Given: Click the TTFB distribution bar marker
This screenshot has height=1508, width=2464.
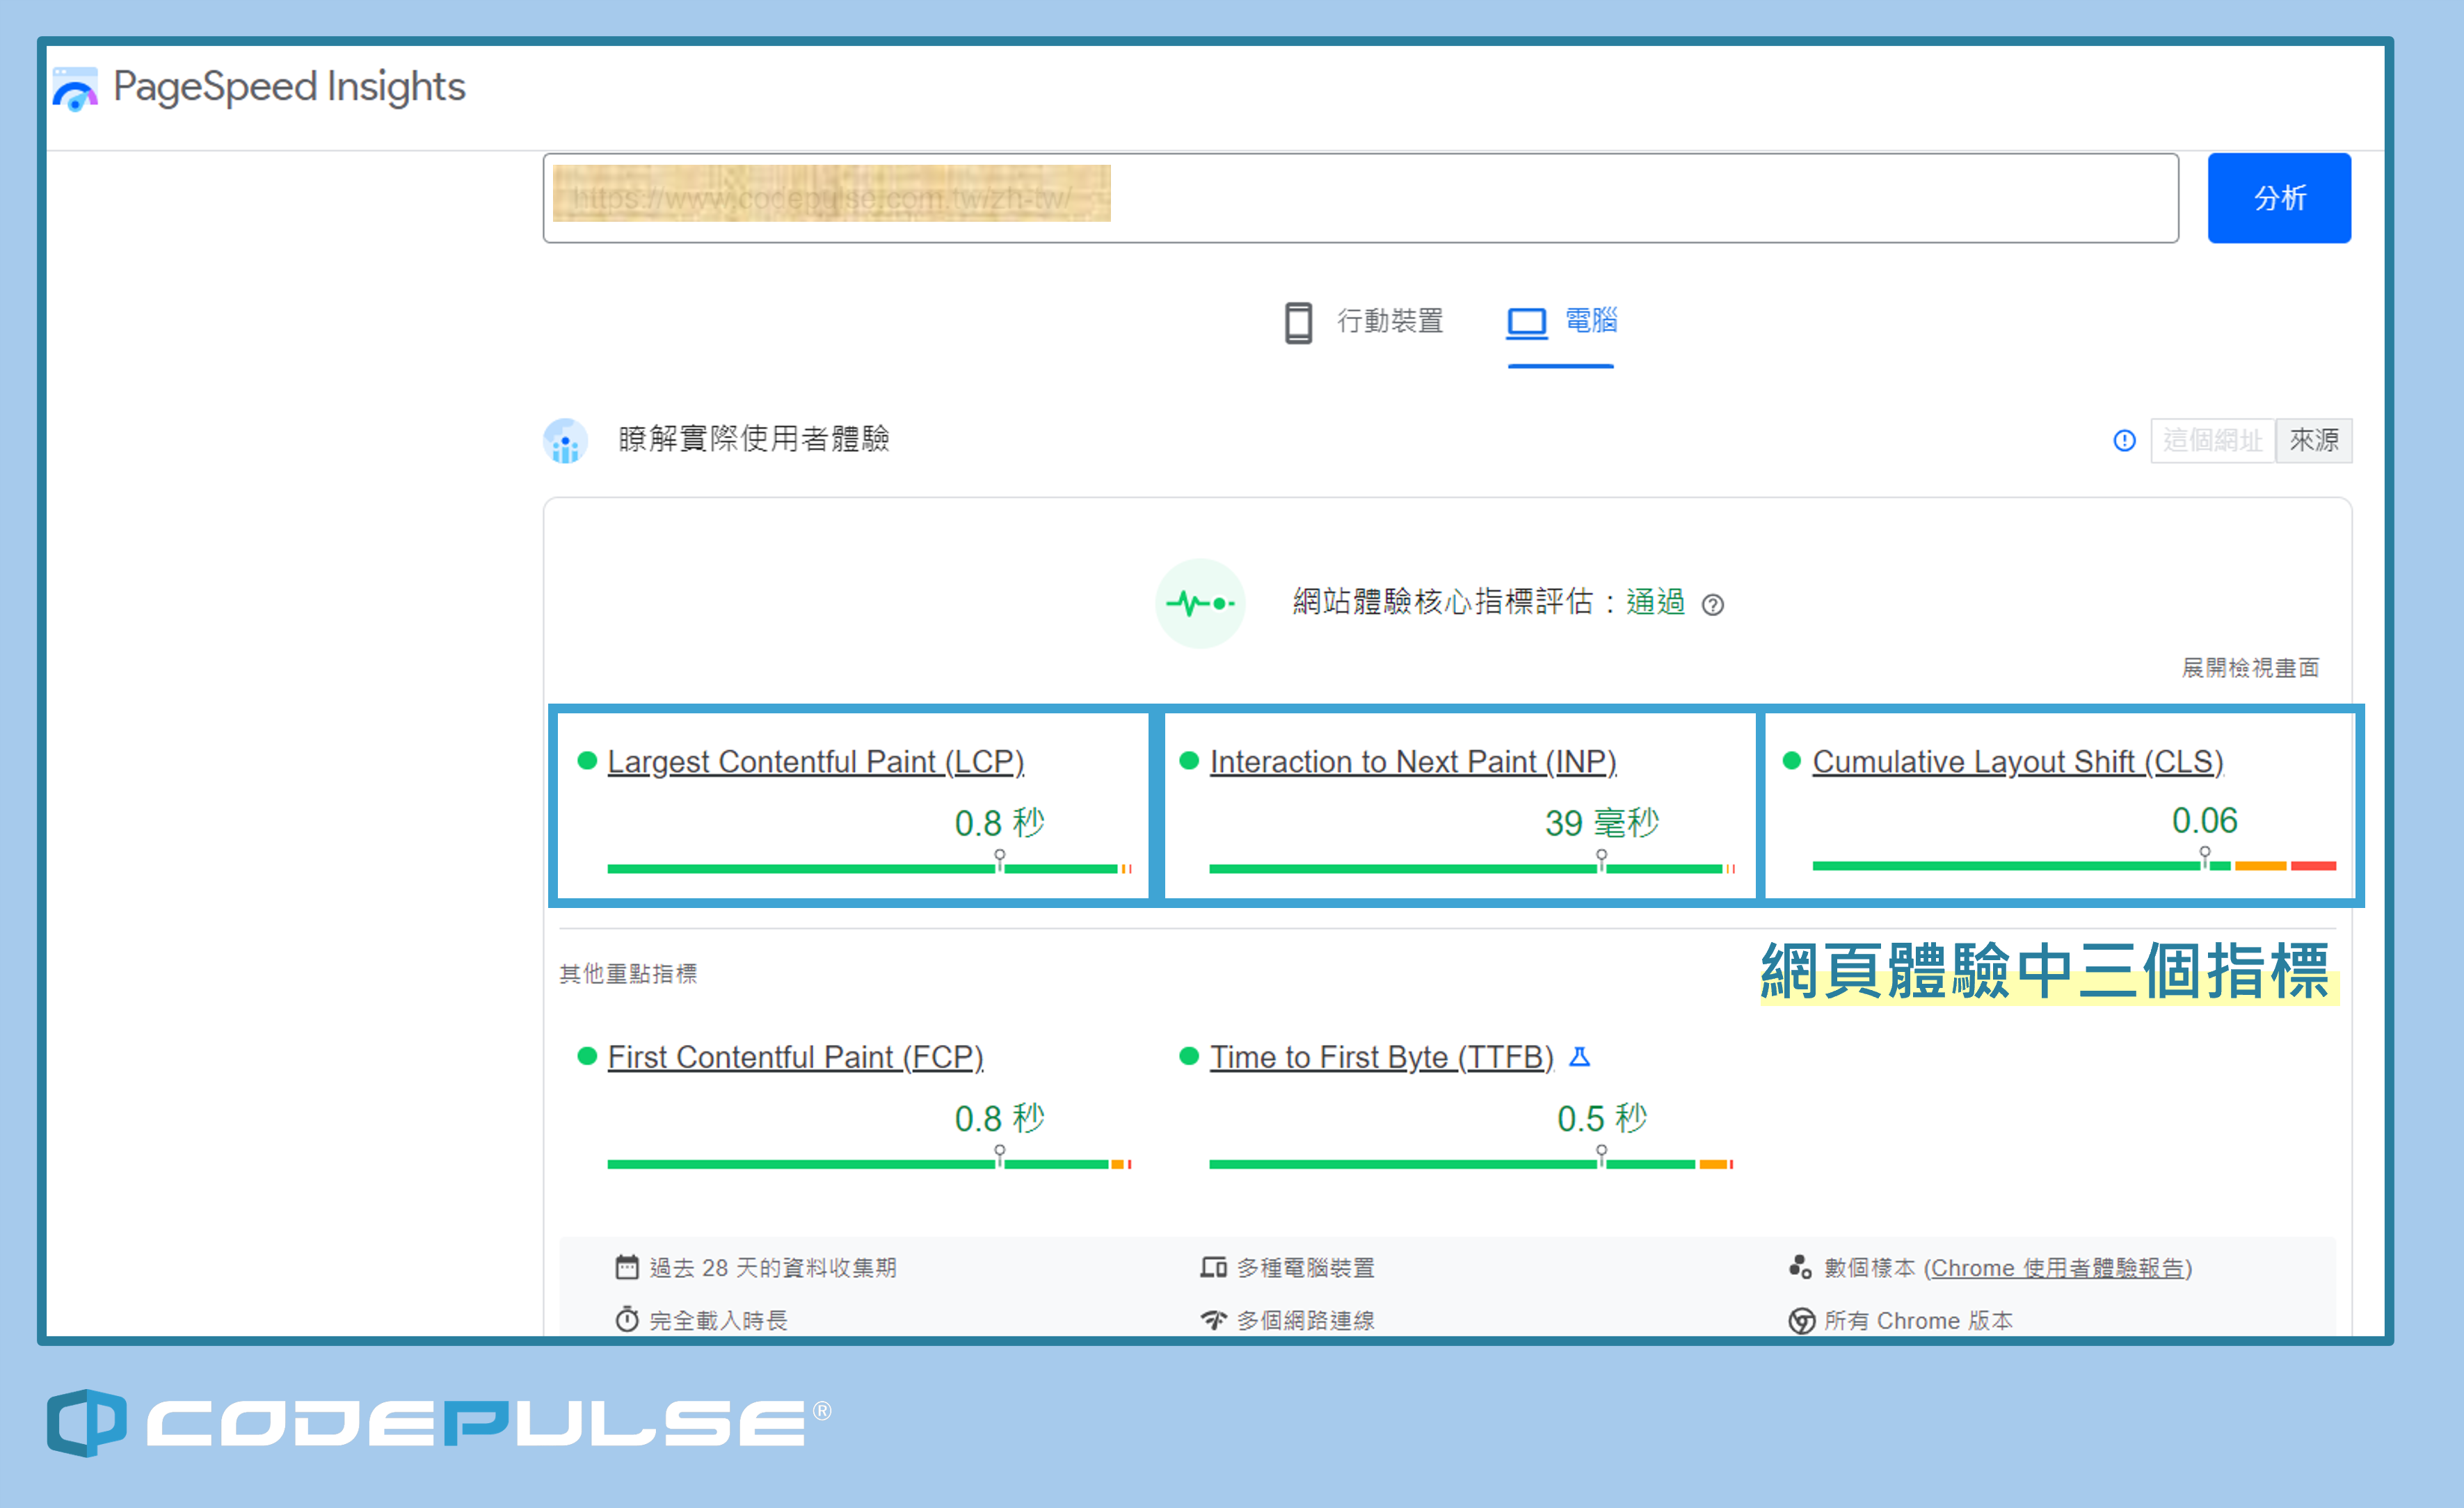Looking at the screenshot, I should click(1601, 1156).
